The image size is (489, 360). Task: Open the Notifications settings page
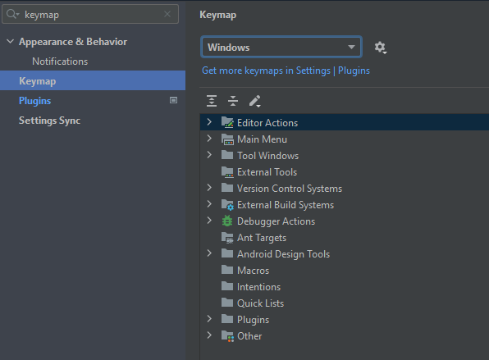coord(60,62)
